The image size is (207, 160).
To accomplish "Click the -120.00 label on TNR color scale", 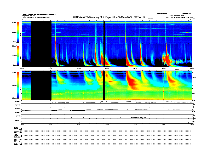I will click(x=14, y=72).
